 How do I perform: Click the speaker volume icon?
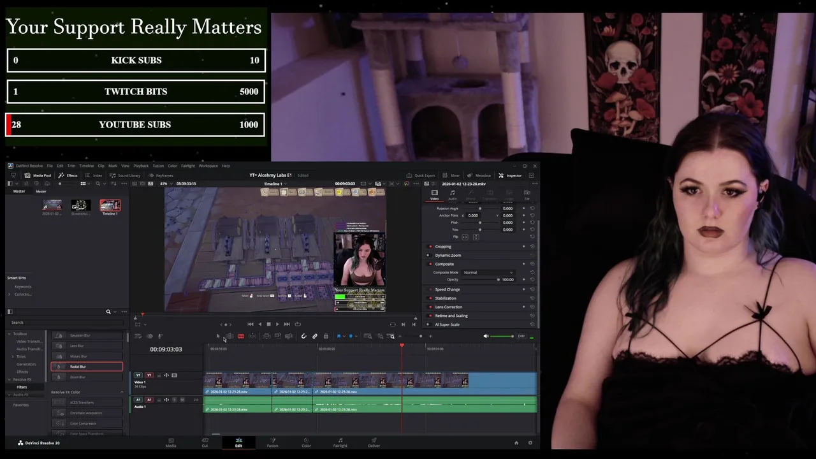pyautogui.click(x=486, y=336)
